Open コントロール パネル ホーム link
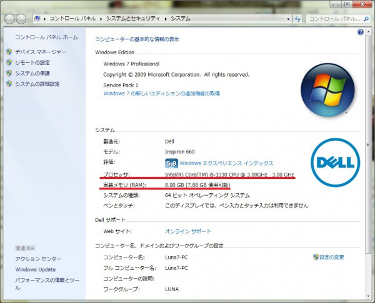Screen dimensions: 375x303 click(x=46, y=37)
